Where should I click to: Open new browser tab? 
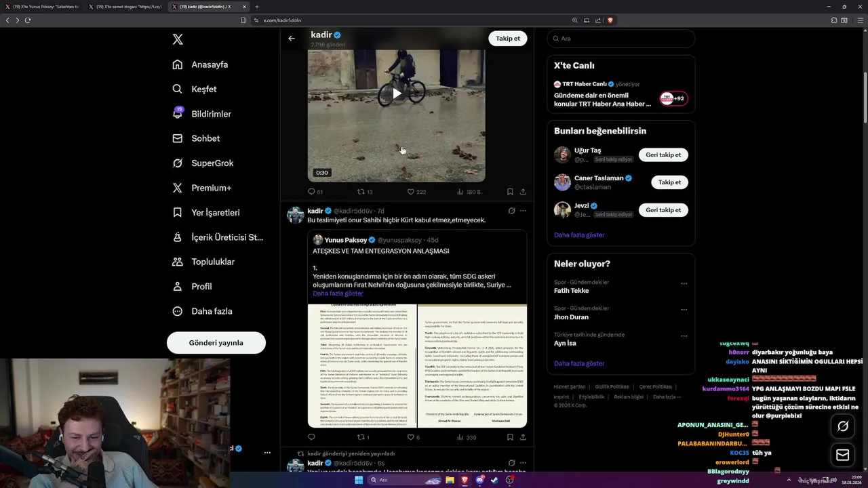tap(257, 7)
